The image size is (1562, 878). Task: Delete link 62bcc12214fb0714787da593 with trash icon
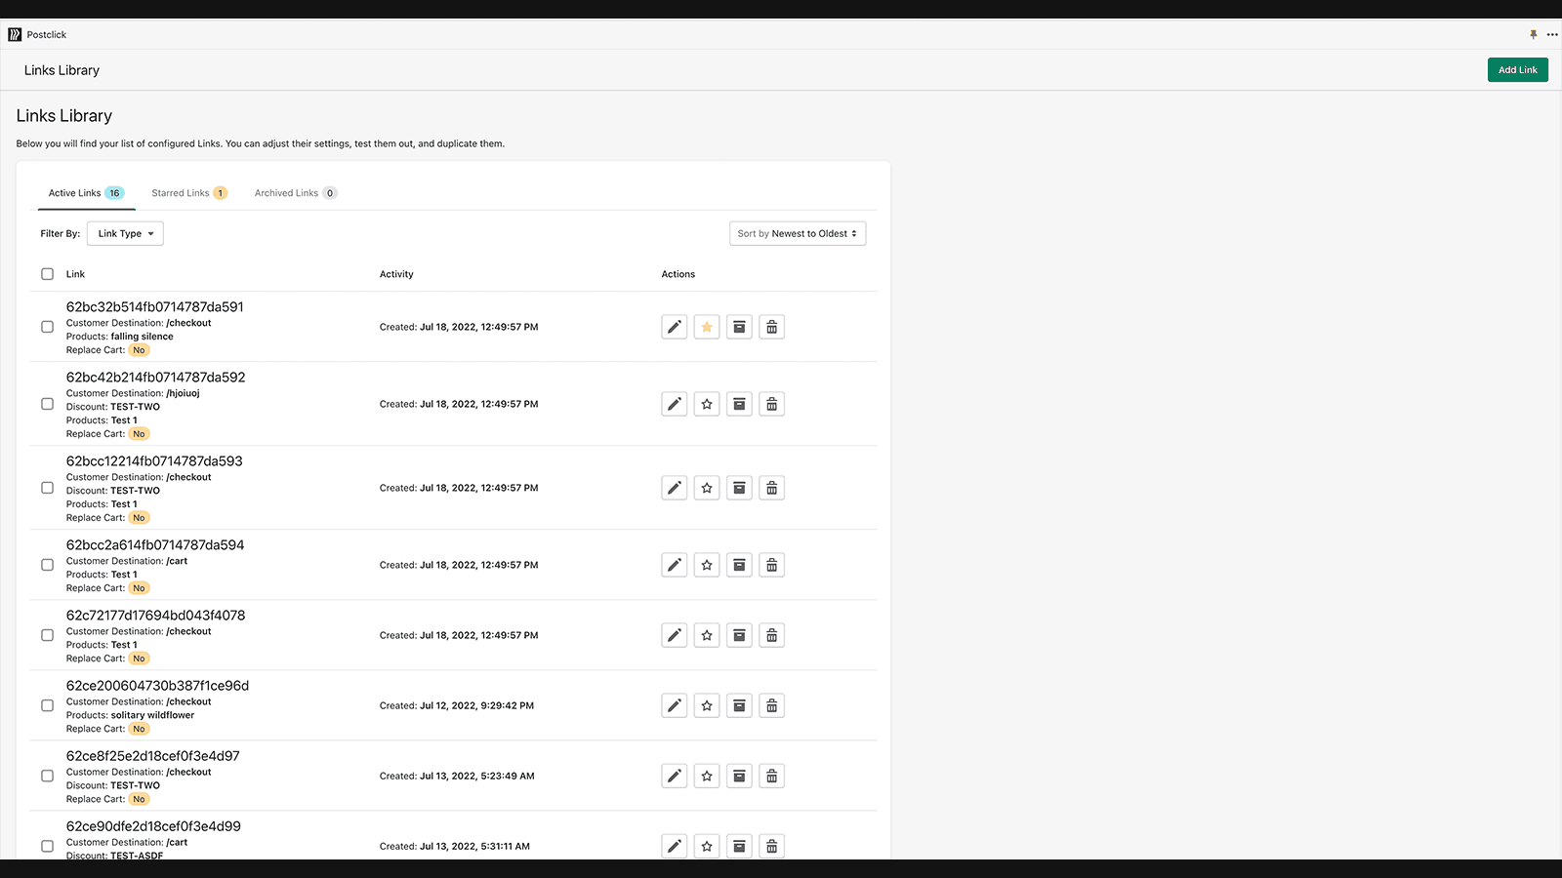click(x=771, y=488)
